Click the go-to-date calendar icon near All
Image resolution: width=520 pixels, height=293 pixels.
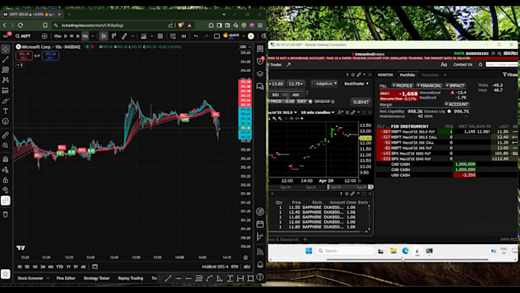click(x=95, y=266)
